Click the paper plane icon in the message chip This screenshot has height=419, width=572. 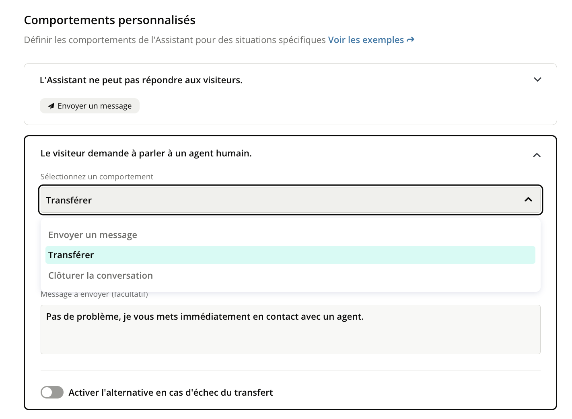pyautogui.click(x=51, y=106)
